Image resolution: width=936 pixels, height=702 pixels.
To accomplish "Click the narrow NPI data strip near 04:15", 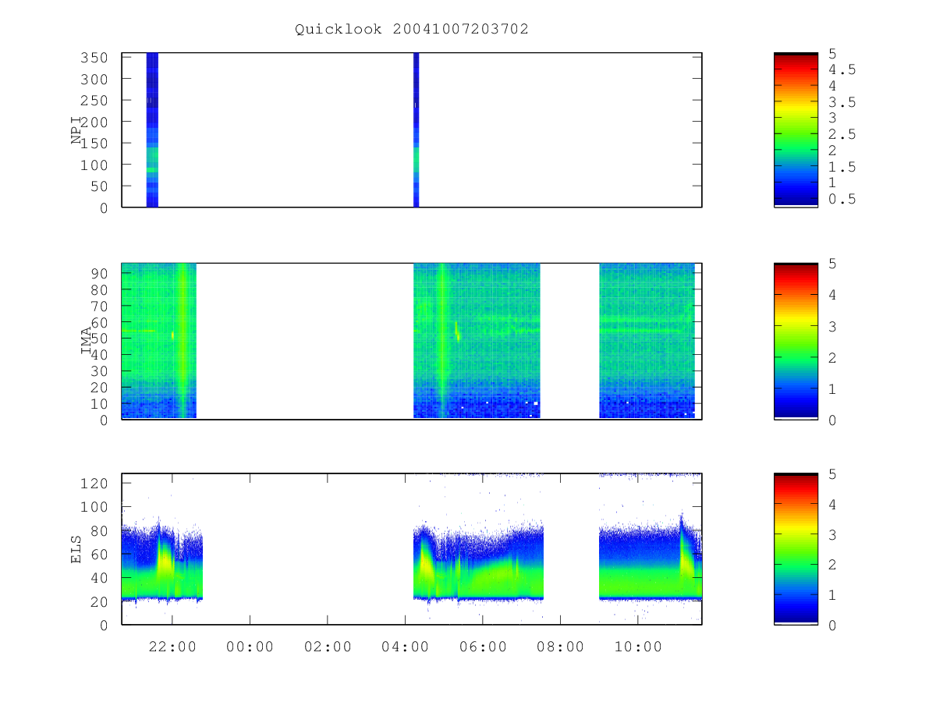I will click(x=416, y=130).
